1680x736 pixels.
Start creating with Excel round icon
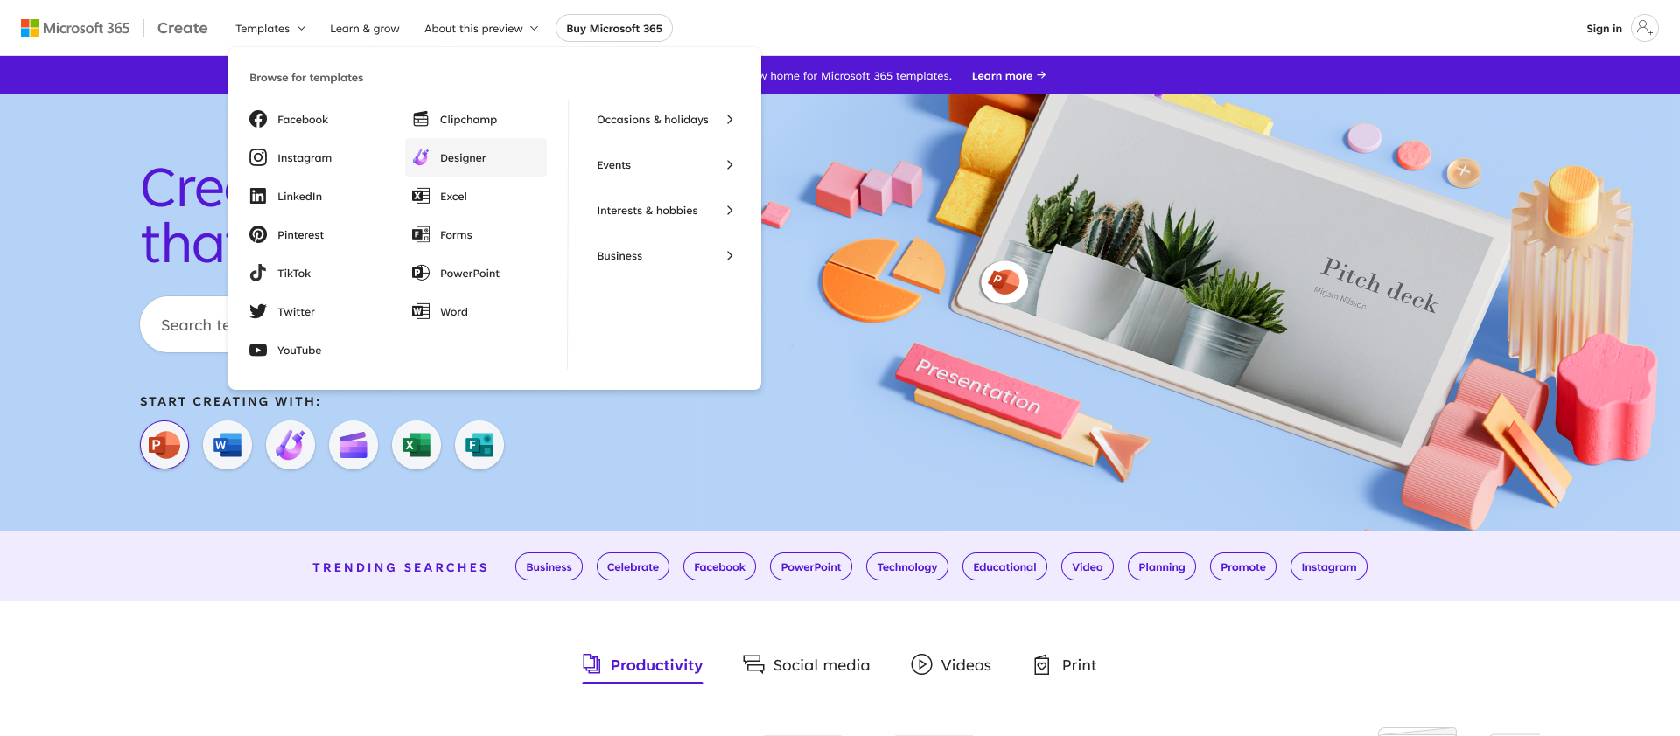click(x=416, y=445)
